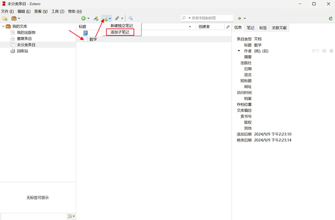This screenshot has height=220, width=335.
Task: Click the Add Item by Identifier wand icon
Action: click(96, 18)
